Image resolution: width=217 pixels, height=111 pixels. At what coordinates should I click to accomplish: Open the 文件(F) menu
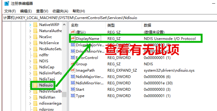(10, 11)
